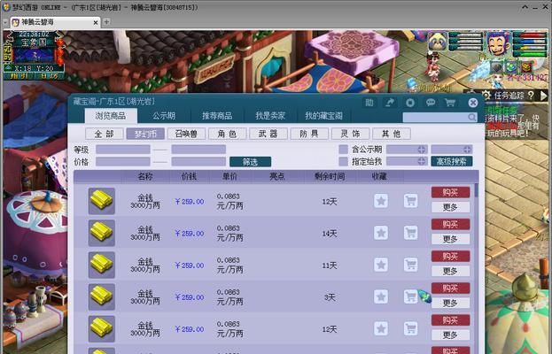Open the selector right of 指定给我
Image resolution: width=552 pixels, height=354 pixels.
407,161
